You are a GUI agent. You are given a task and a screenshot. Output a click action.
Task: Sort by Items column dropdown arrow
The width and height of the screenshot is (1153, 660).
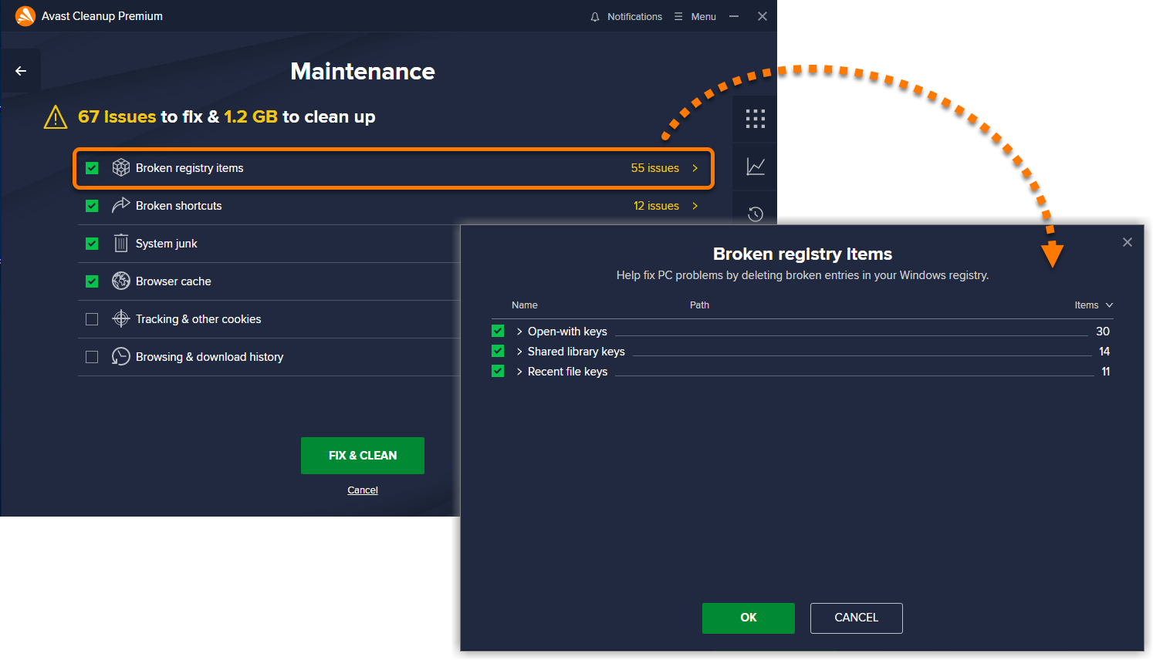coord(1110,305)
